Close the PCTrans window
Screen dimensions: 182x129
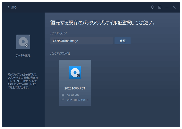(x=174, y=7)
